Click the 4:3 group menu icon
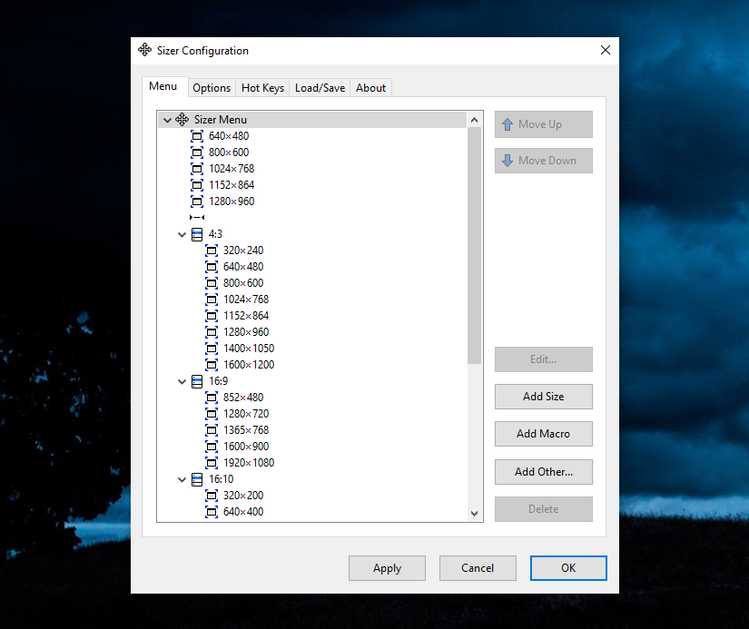Image resolution: width=749 pixels, height=629 pixels. point(197,234)
